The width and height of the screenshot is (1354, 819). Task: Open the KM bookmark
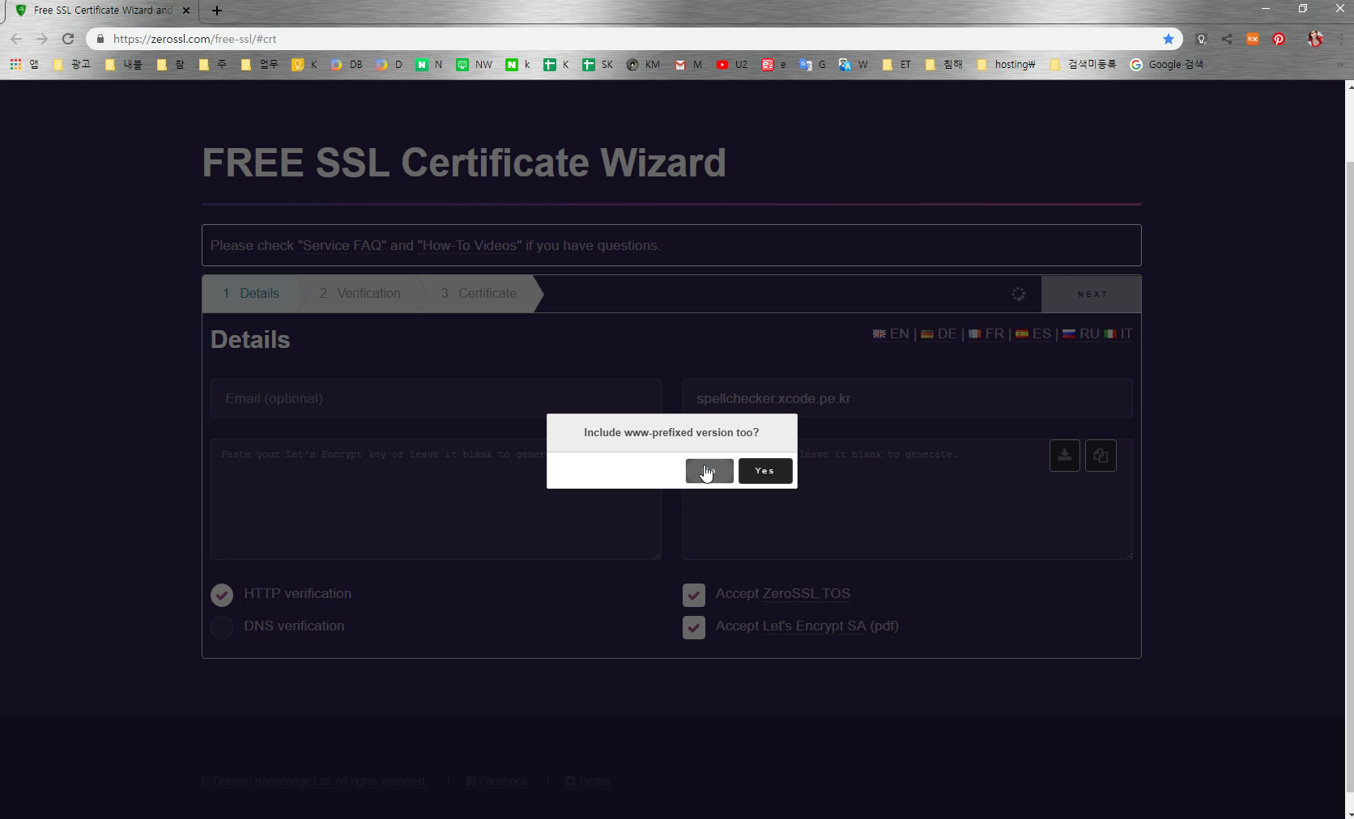coord(644,64)
